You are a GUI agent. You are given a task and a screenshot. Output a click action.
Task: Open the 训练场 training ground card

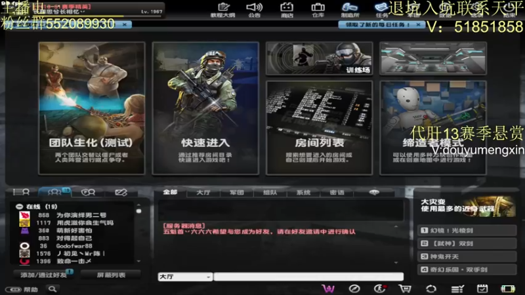[319, 58]
